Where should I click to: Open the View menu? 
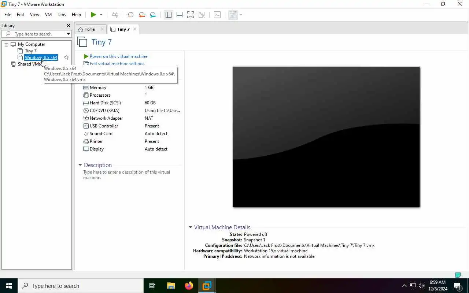point(34,15)
